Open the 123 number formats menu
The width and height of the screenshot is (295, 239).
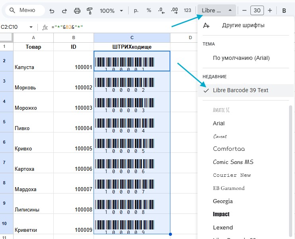pos(188,10)
